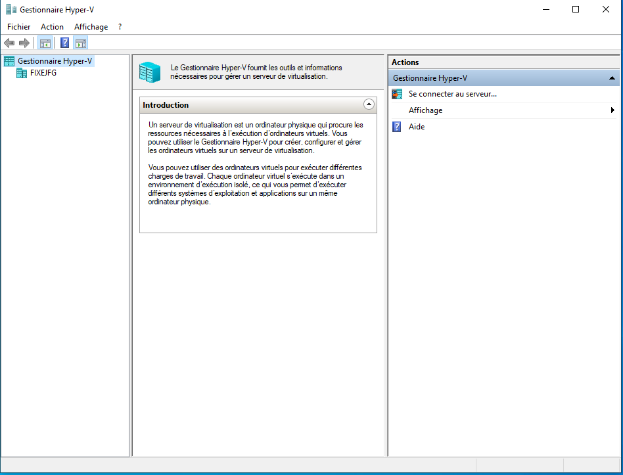Image resolution: width=623 pixels, height=475 pixels.
Task: Click the large server icon in center pane
Action: [150, 72]
